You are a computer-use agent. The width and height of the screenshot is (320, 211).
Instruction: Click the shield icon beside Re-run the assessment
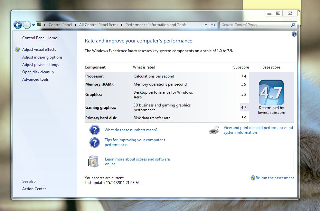click(x=253, y=178)
